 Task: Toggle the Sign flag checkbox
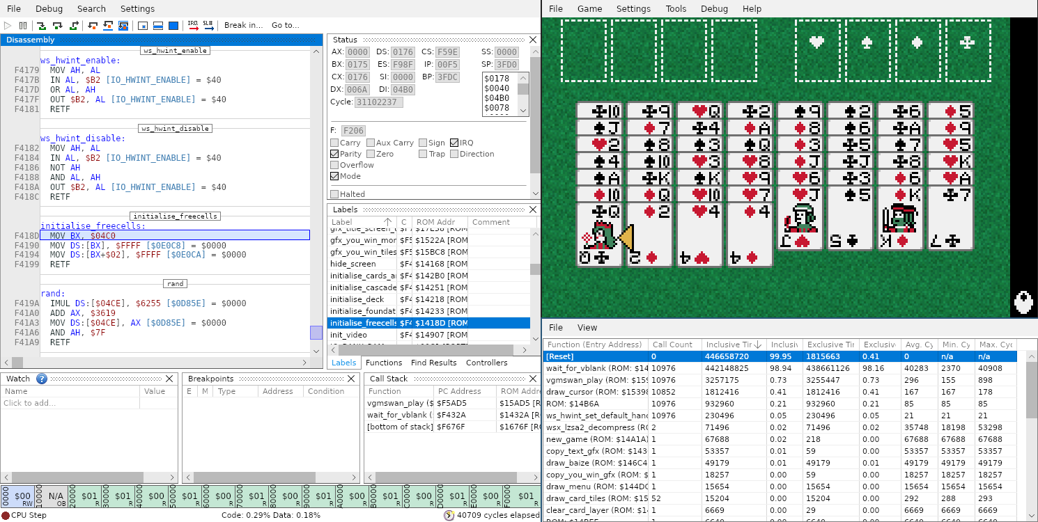[423, 143]
